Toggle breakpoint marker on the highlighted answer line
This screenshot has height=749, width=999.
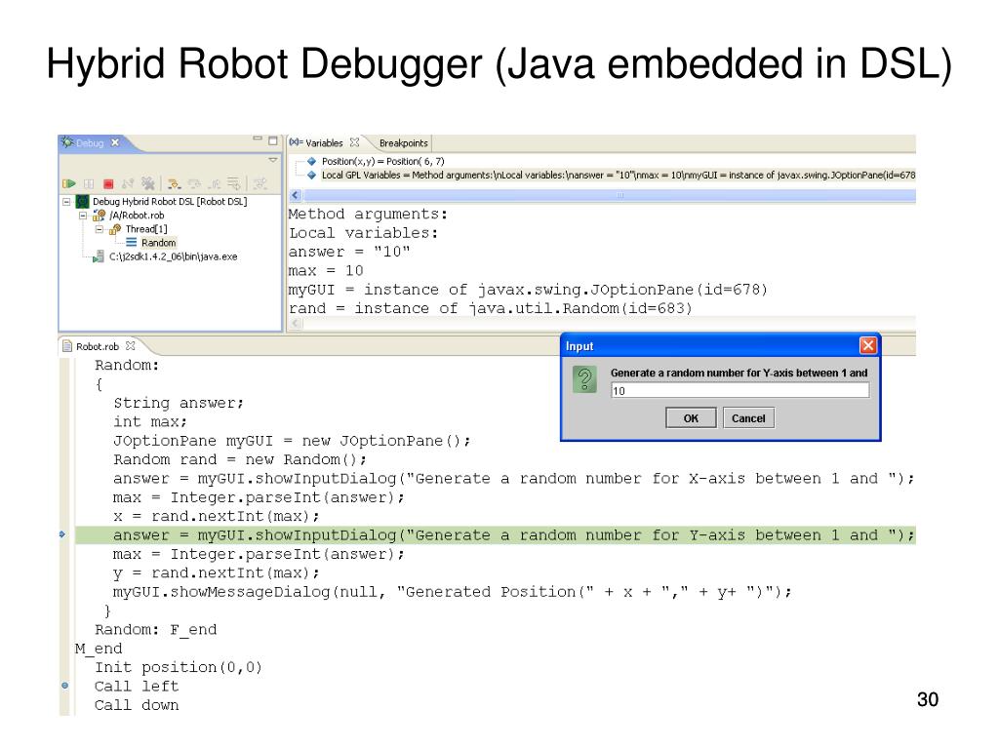(x=62, y=534)
